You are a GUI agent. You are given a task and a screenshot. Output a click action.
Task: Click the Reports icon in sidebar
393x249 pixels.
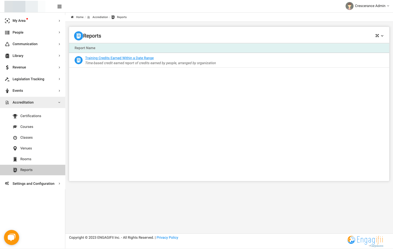(x=15, y=170)
